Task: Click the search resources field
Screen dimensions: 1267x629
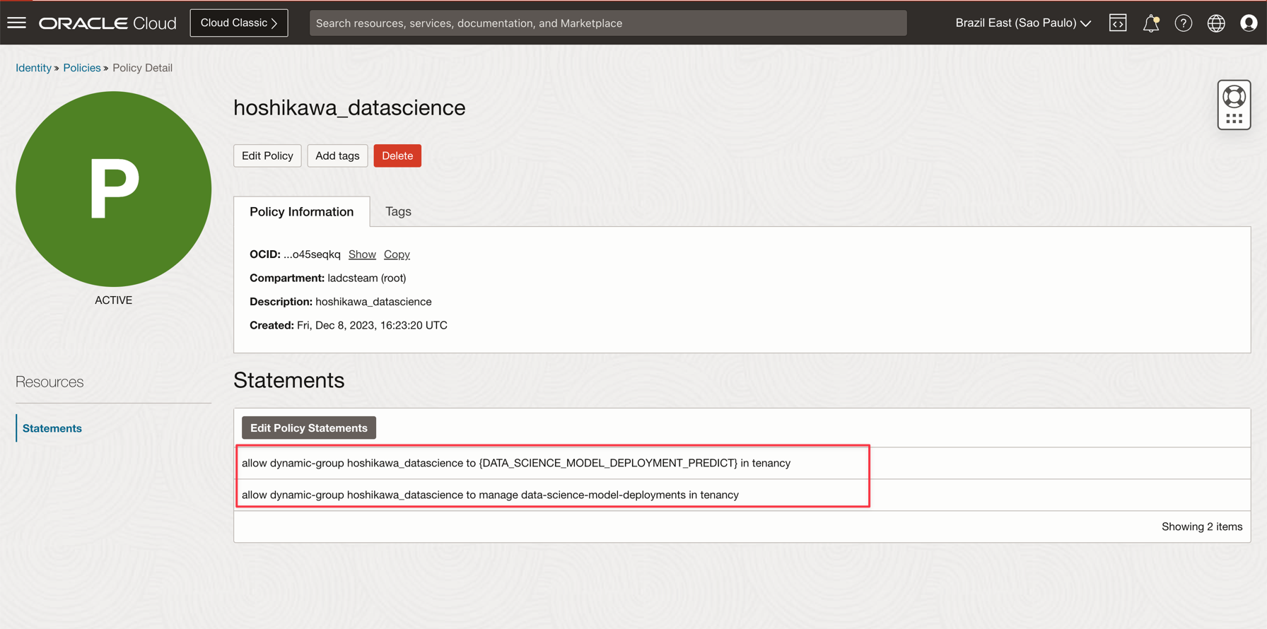Action: [x=608, y=23]
